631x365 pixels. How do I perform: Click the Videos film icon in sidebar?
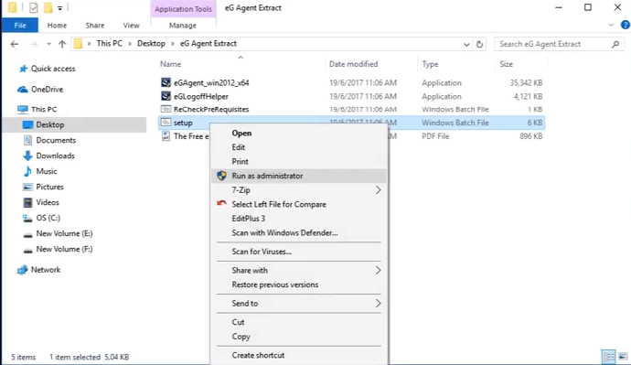pos(27,202)
